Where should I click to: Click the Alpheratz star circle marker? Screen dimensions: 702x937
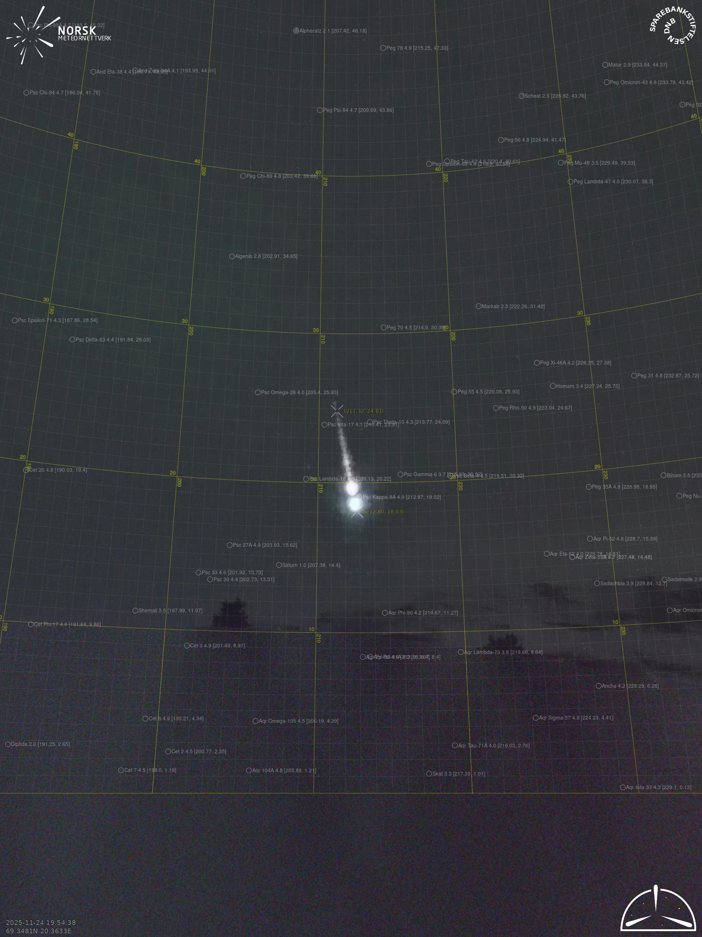pos(296,30)
